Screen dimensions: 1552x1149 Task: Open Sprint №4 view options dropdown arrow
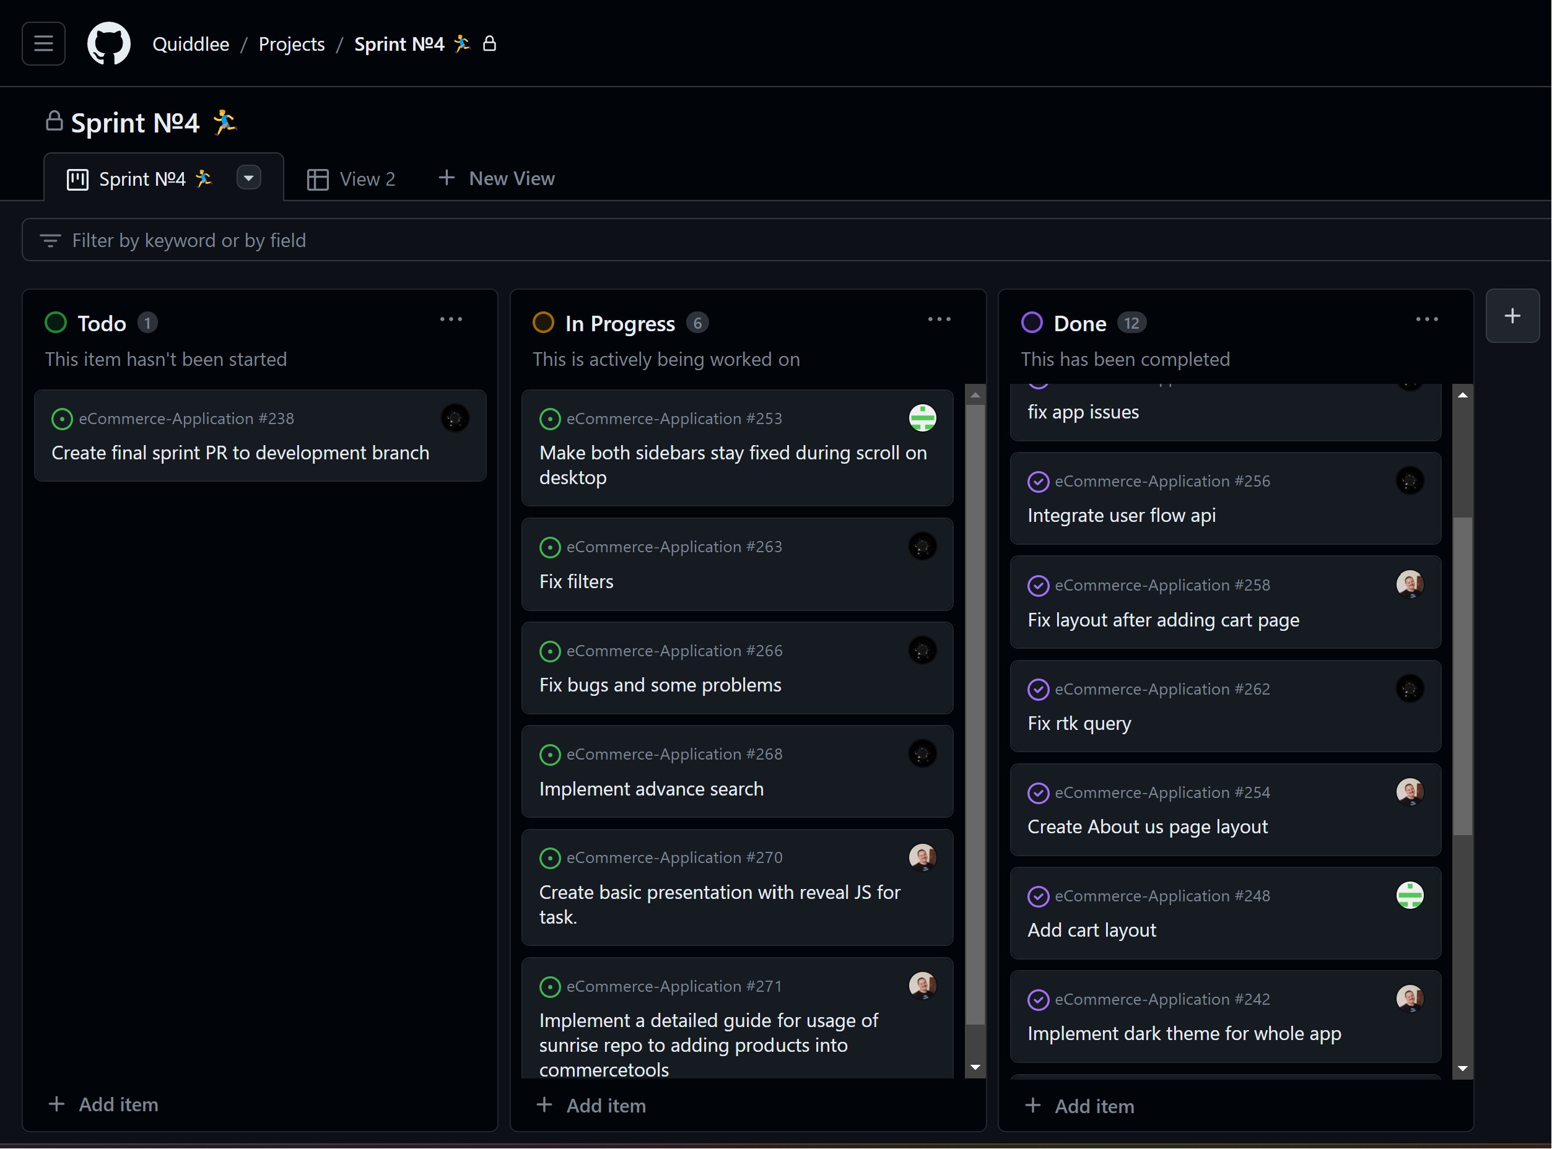(x=248, y=178)
